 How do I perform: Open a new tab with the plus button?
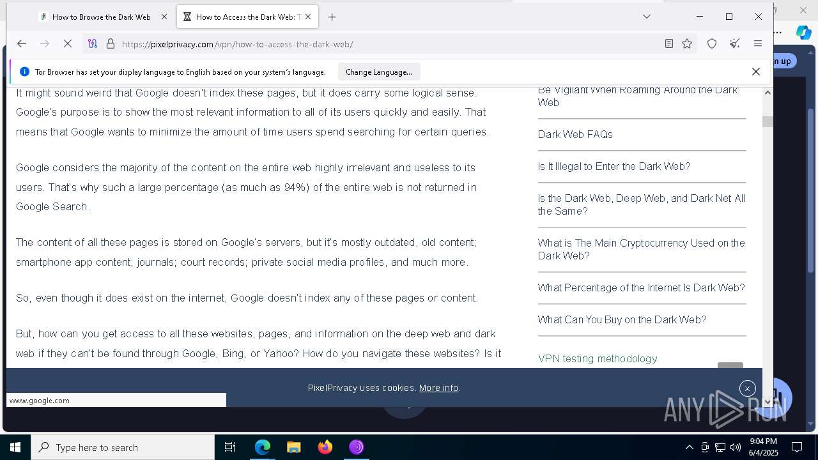[x=332, y=17]
